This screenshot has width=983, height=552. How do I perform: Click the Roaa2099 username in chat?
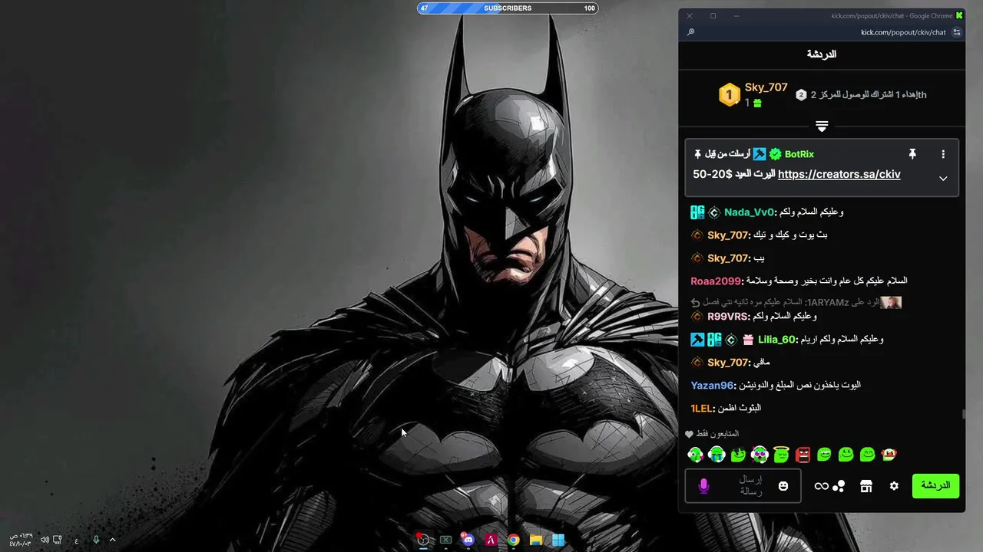tap(716, 281)
